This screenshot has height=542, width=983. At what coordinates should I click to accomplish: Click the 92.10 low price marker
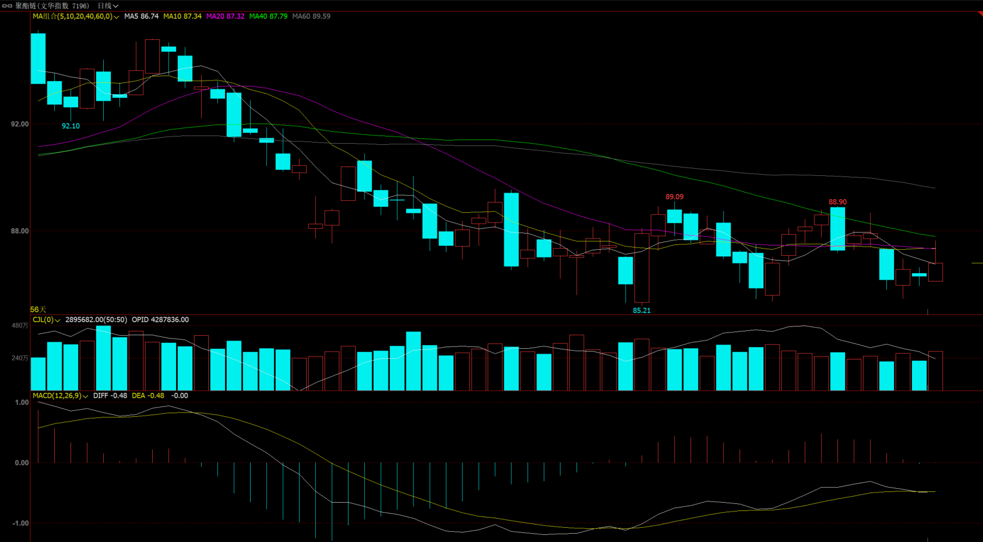point(70,126)
